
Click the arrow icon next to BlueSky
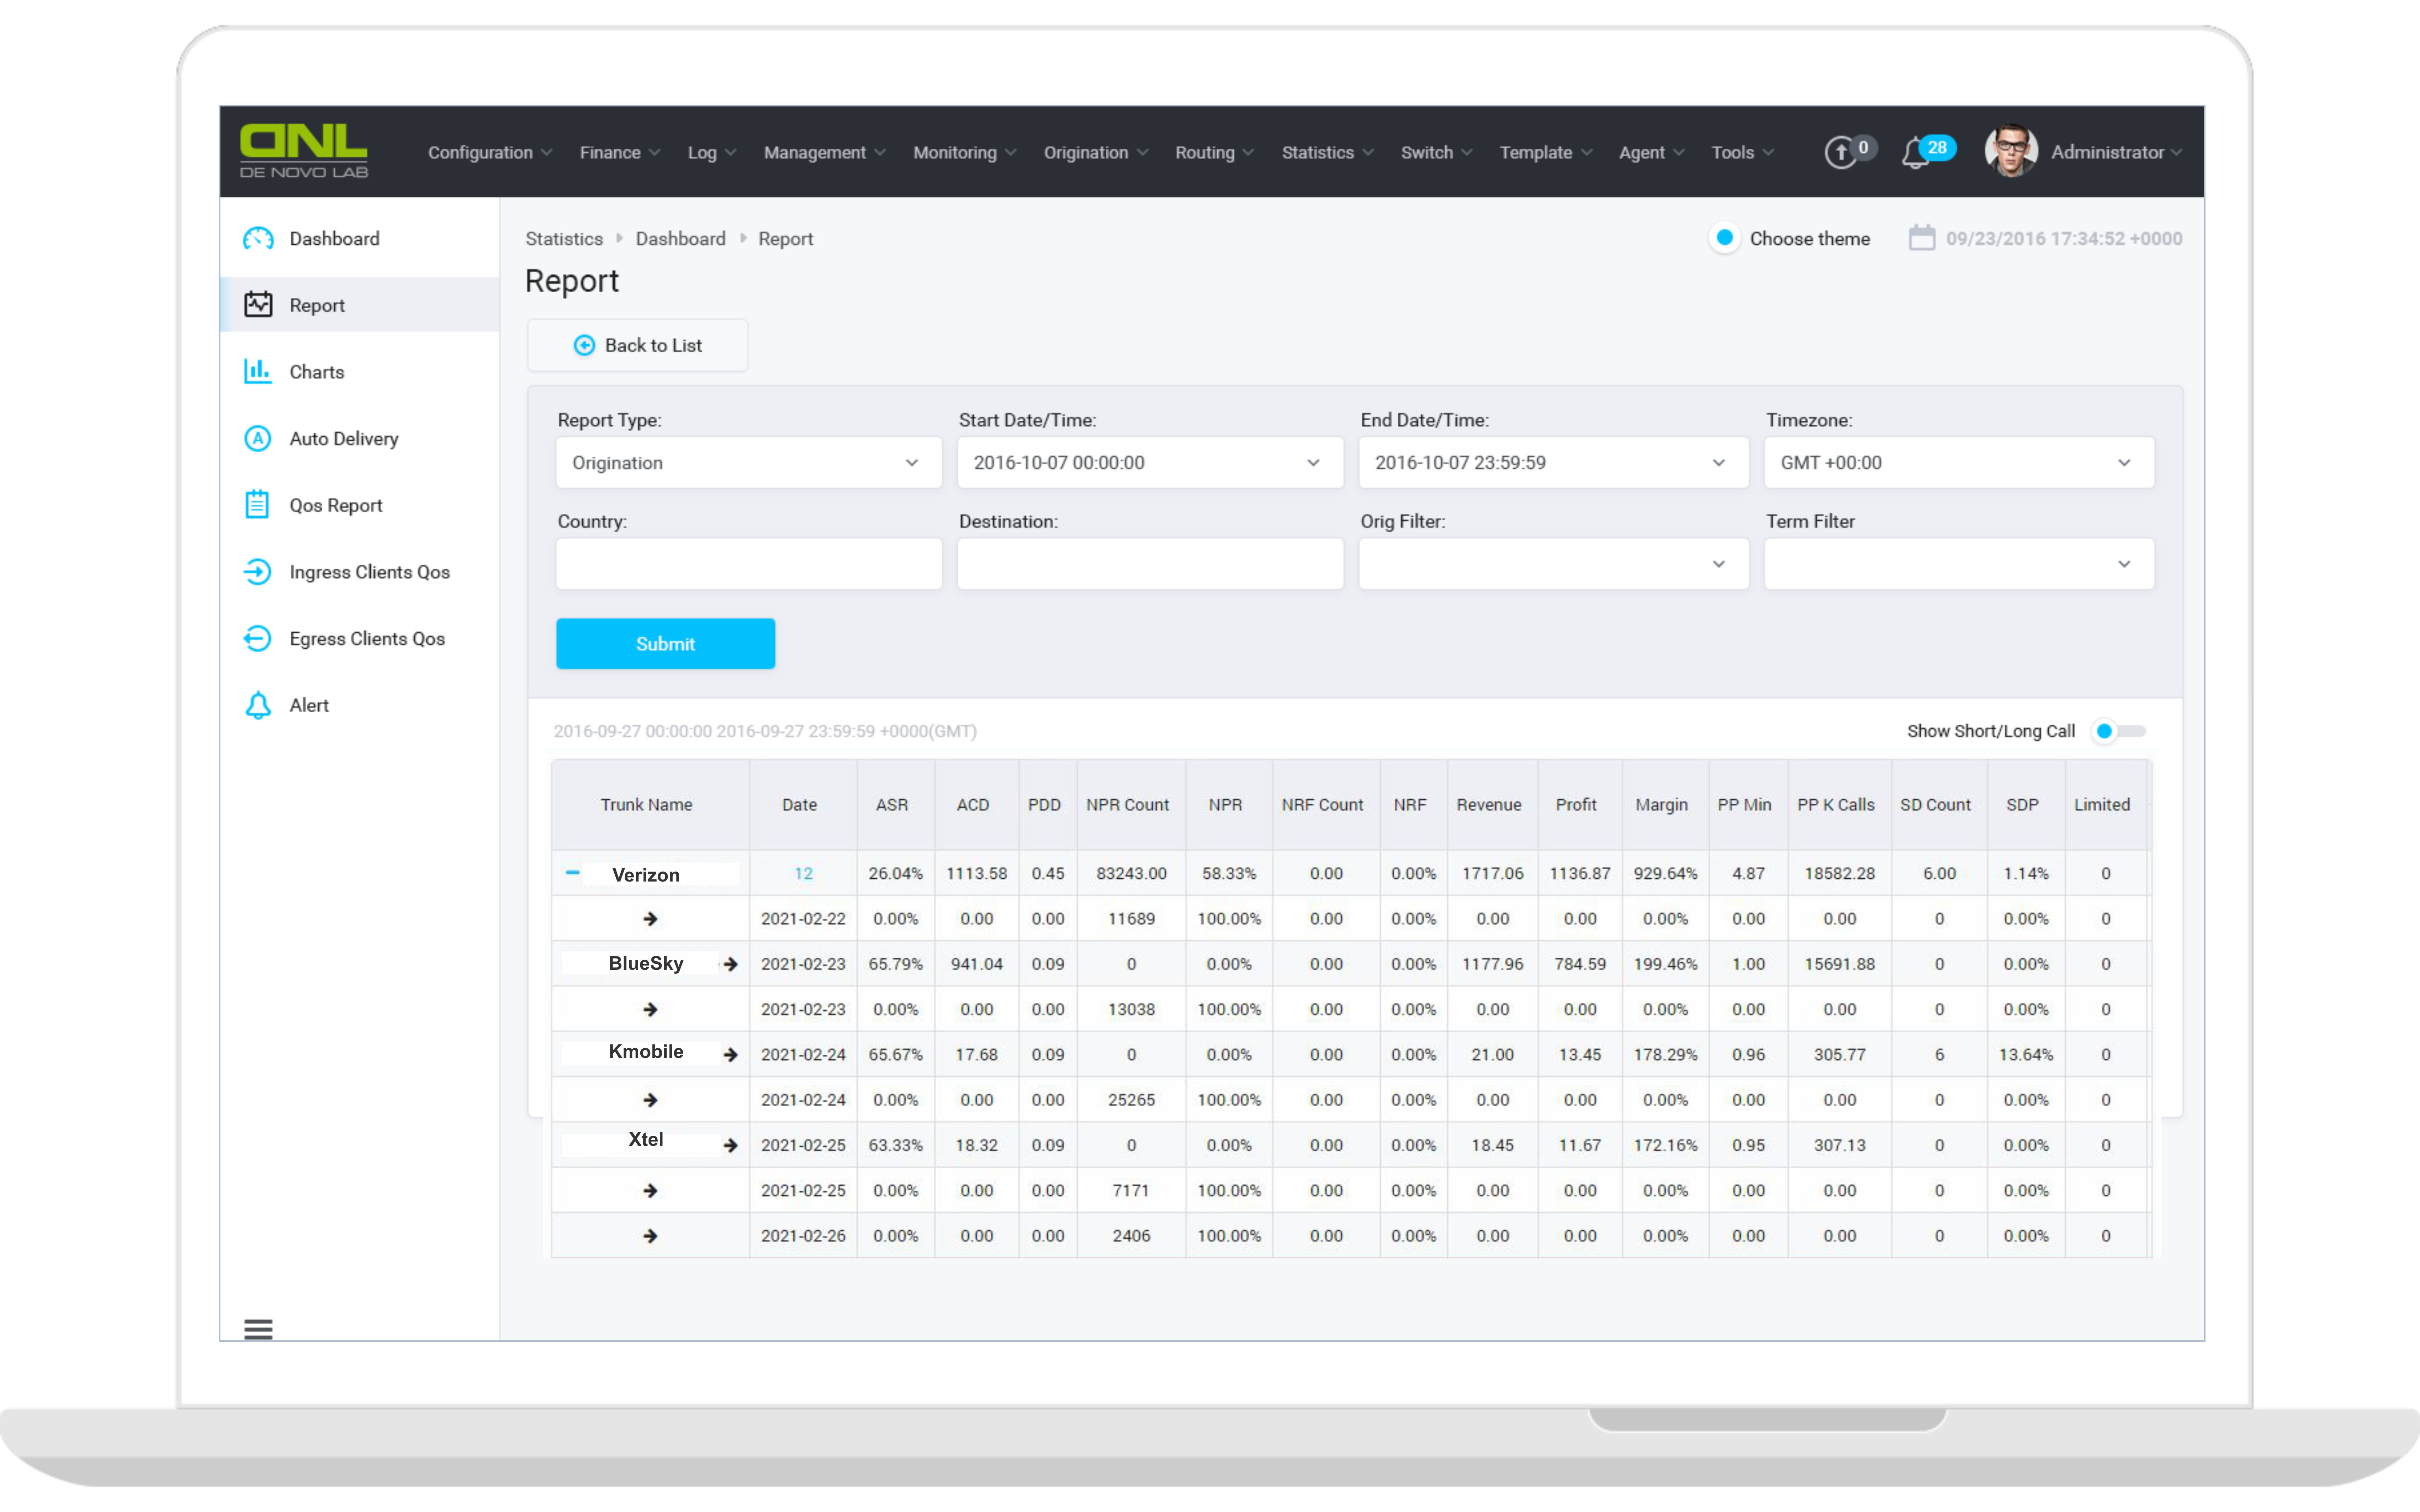[x=730, y=964]
